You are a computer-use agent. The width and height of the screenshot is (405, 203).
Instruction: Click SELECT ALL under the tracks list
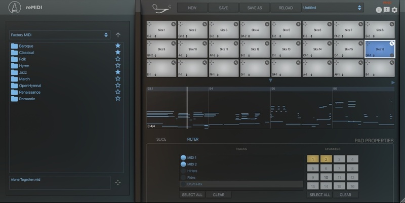pos(191,195)
